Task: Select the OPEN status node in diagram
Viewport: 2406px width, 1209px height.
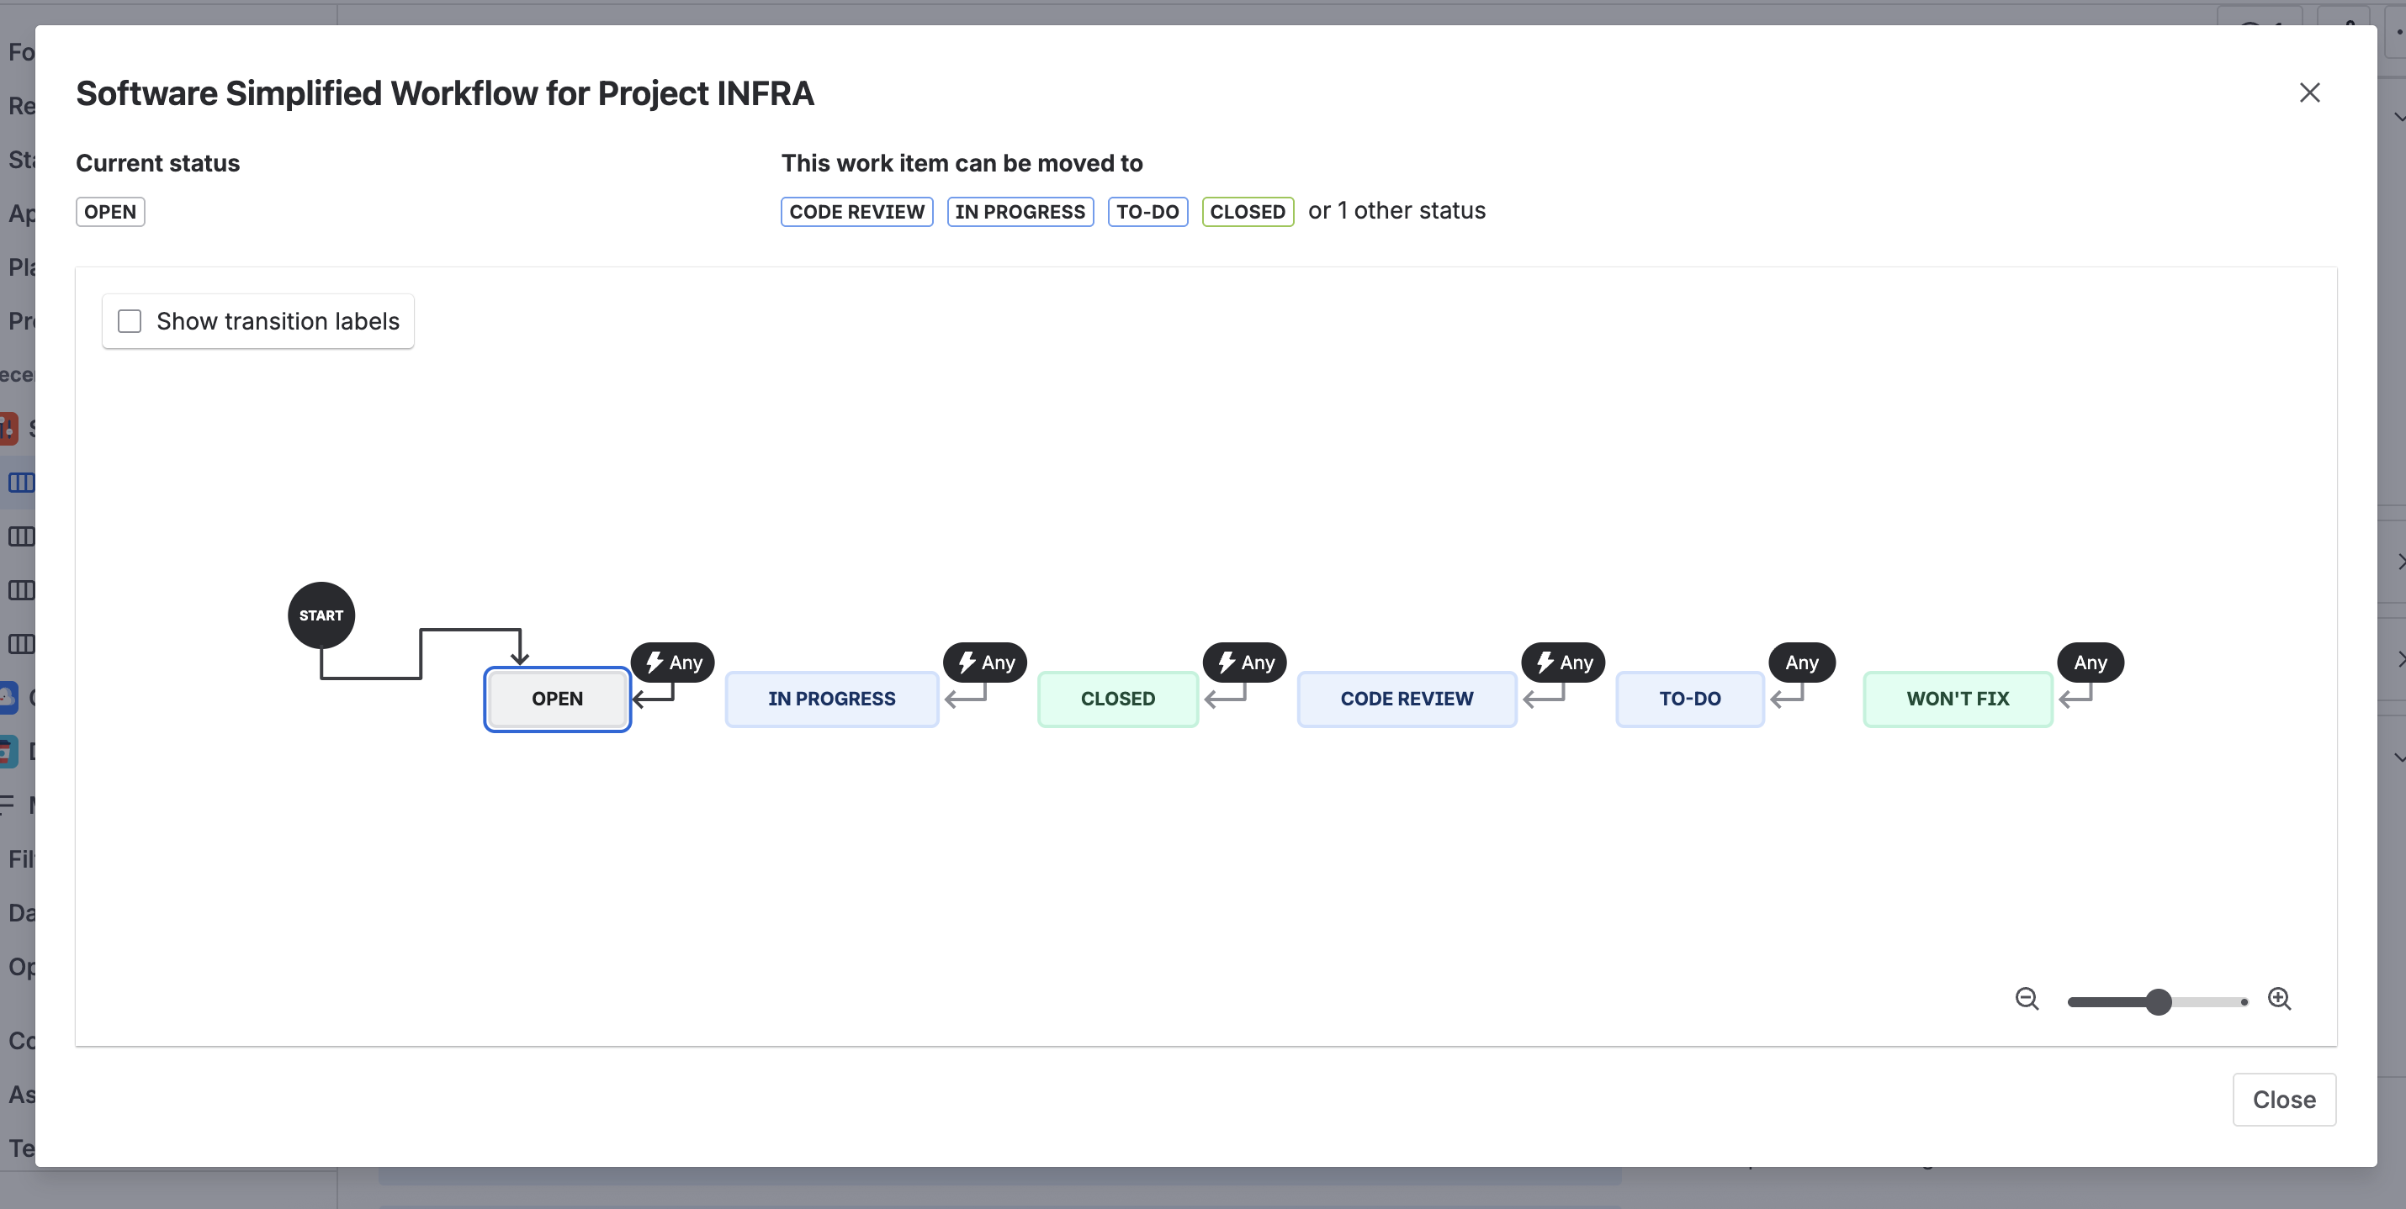Action: [x=557, y=699]
